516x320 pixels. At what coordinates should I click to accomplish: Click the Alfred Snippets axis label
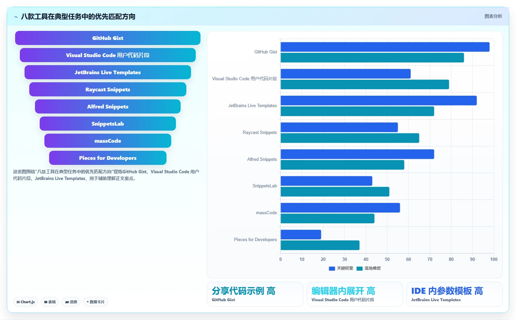click(x=262, y=159)
